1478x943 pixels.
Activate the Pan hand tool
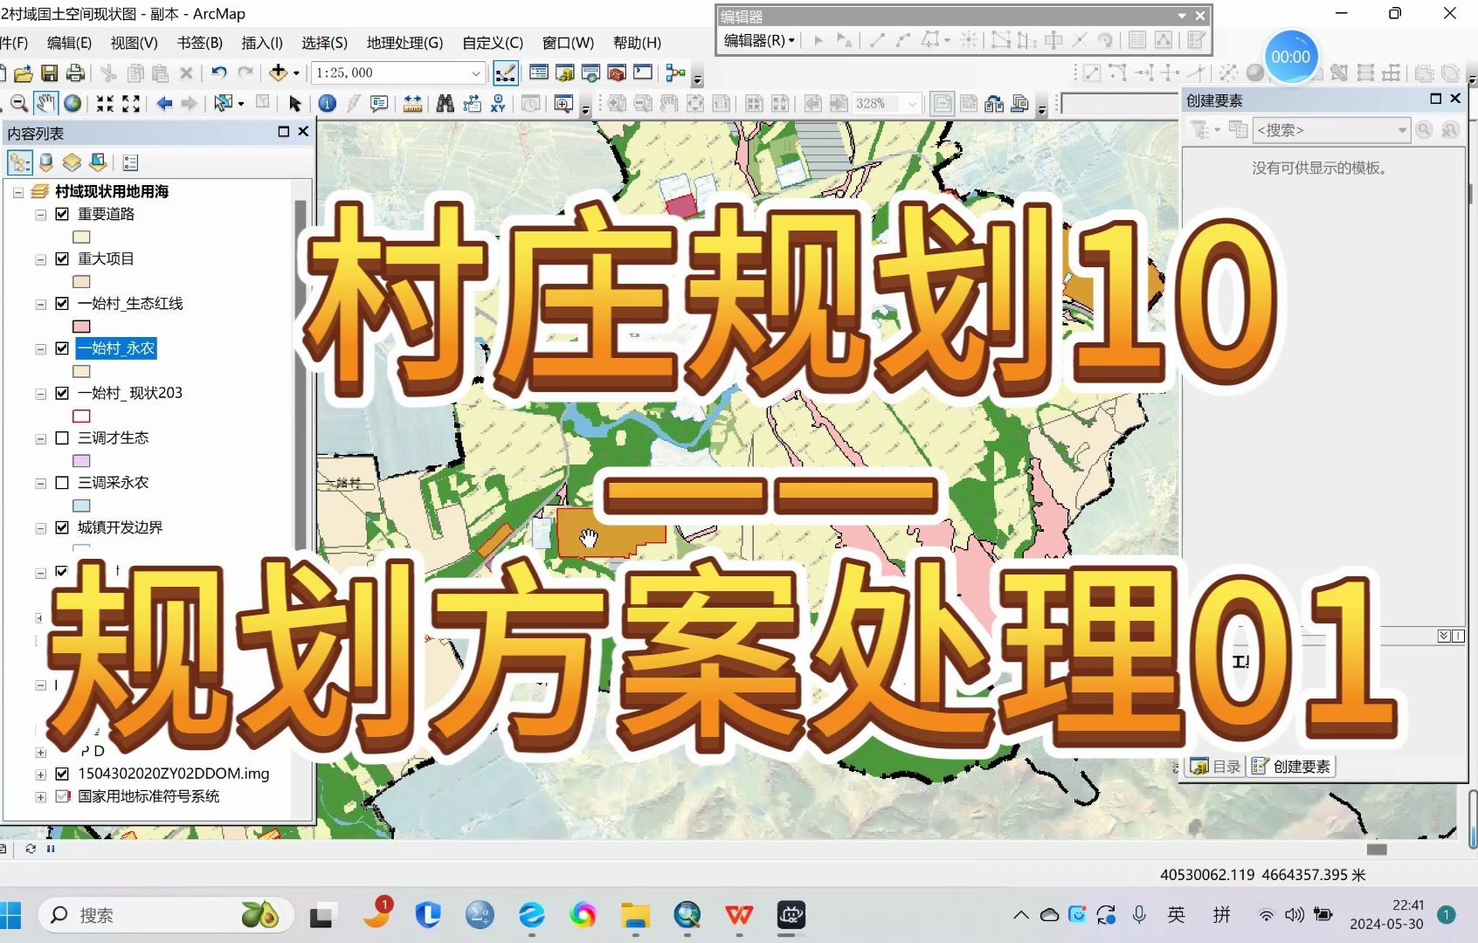tap(45, 104)
